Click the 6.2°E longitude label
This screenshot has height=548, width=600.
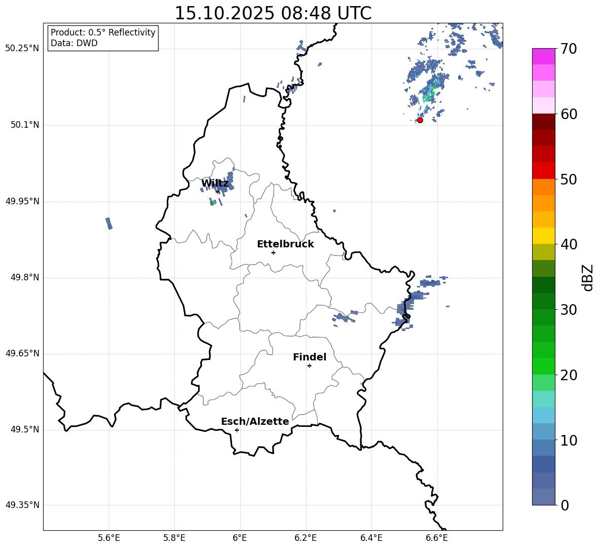pyautogui.click(x=306, y=538)
